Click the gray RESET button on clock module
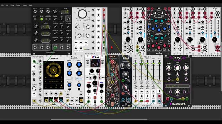Screen dimensions: 222x124 tap(35, 19)
